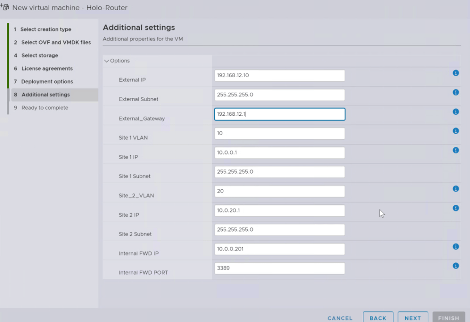The width and height of the screenshot is (470, 322).
Task: Go to step 1 Select creation type
Action: (45, 29)
